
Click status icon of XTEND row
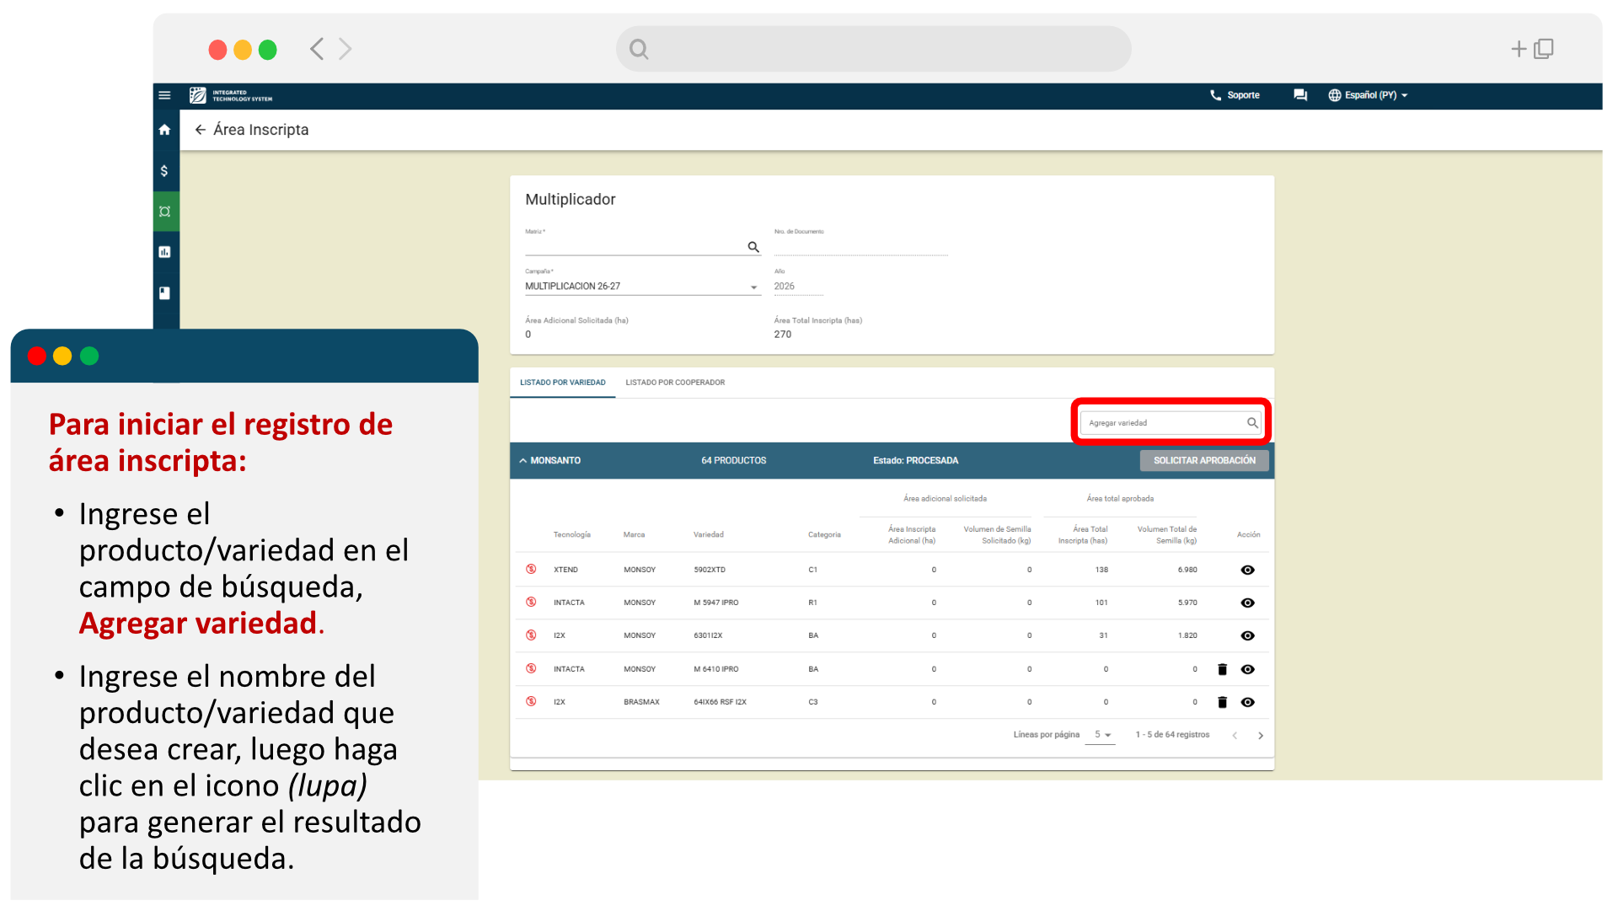pyautogui.click(x=532, y=570)
